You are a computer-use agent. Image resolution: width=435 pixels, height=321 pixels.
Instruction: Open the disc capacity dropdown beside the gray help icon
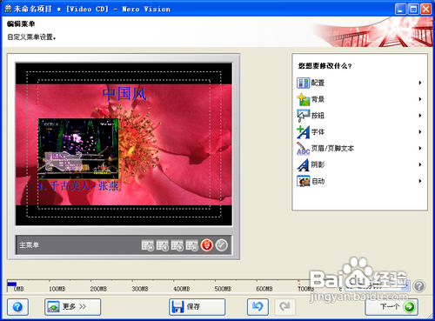click(x=377, y=286)
